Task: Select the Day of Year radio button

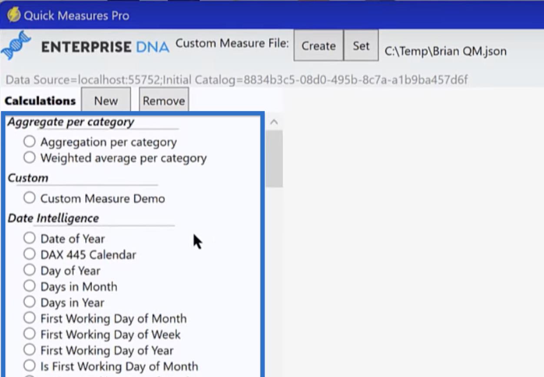Action: tap(30, 270)
